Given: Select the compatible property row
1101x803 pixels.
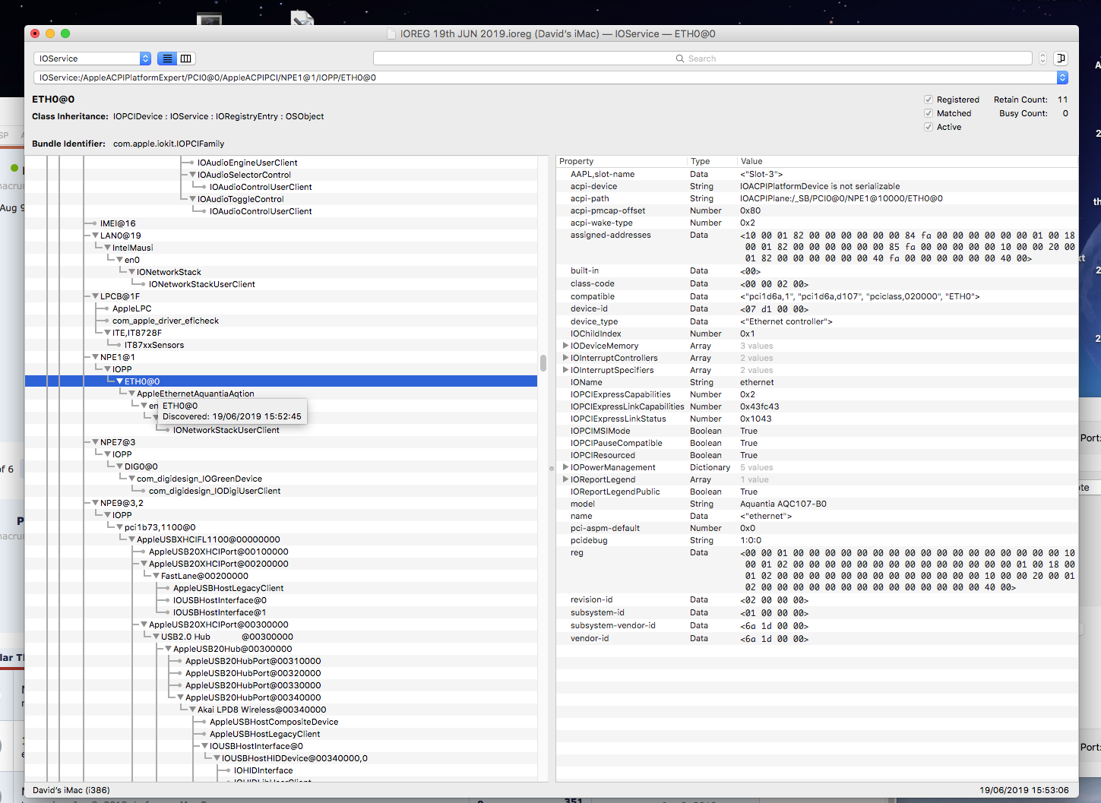Looking at the screenshot, I should (817, 296).
